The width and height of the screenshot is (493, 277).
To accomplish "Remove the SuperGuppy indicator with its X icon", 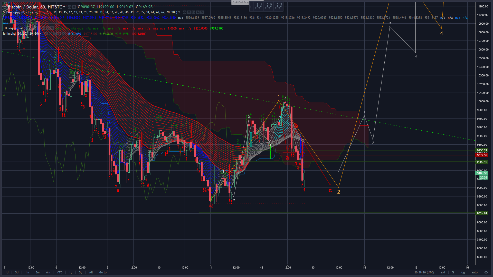I will [x=202, y=12].
